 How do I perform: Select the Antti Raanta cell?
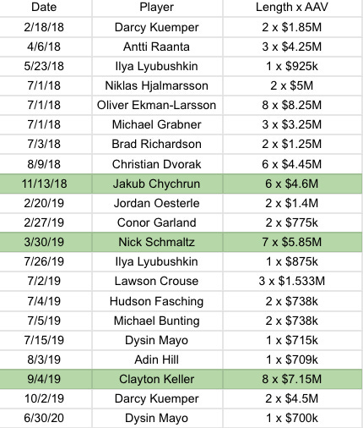pyautogui.click(x=157, y=47)
